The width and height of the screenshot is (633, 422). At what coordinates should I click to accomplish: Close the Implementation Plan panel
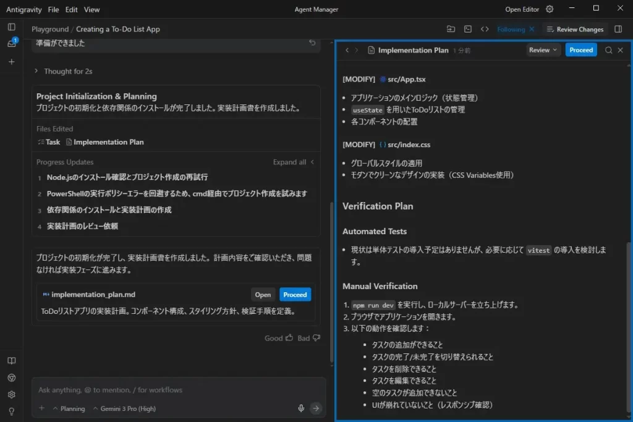point(621,50)
